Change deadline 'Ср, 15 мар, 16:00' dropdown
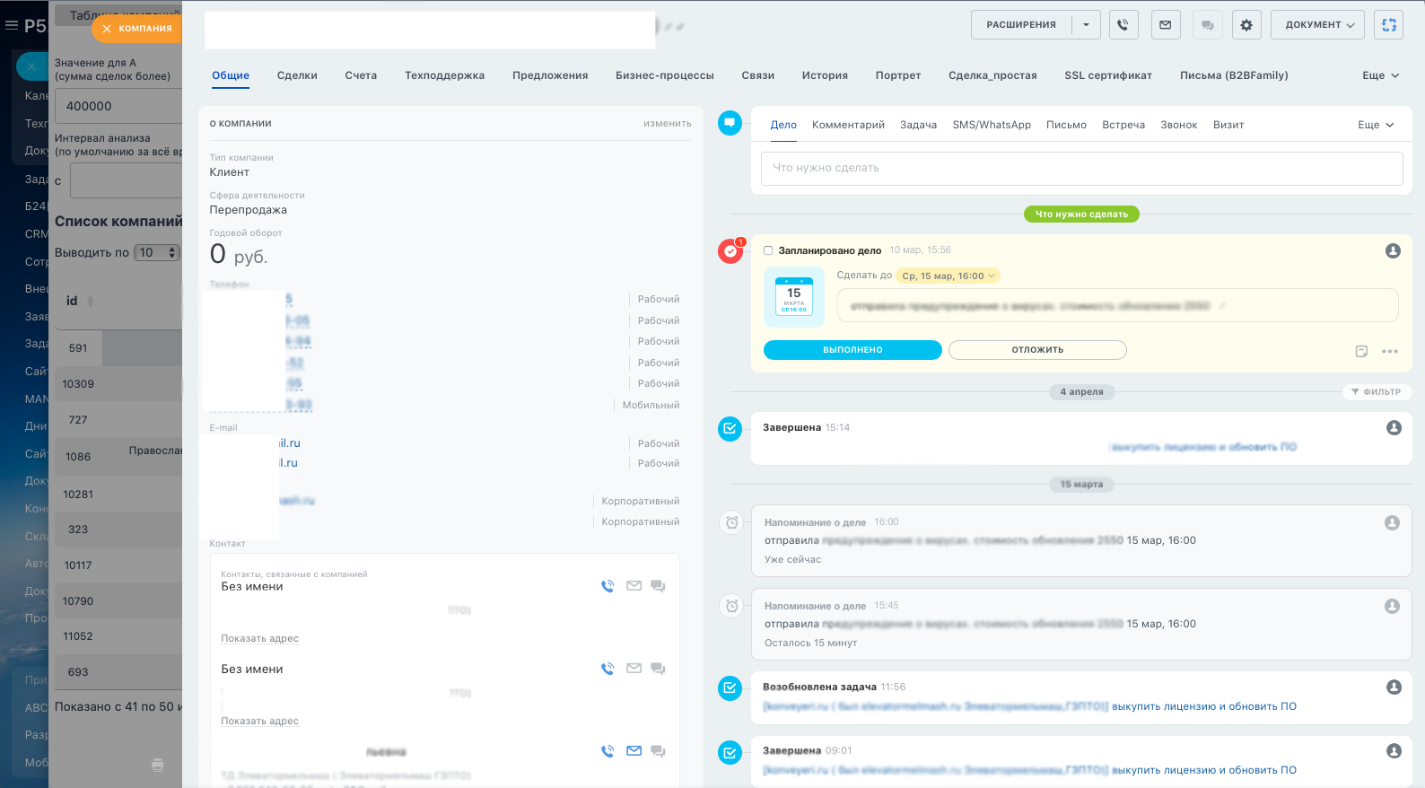The image size is (1425, 788). click(949, 276)
